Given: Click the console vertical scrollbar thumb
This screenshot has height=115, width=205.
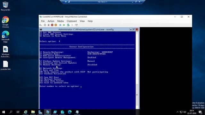Looking at the screenshot, I should click(x=137, y=95).
